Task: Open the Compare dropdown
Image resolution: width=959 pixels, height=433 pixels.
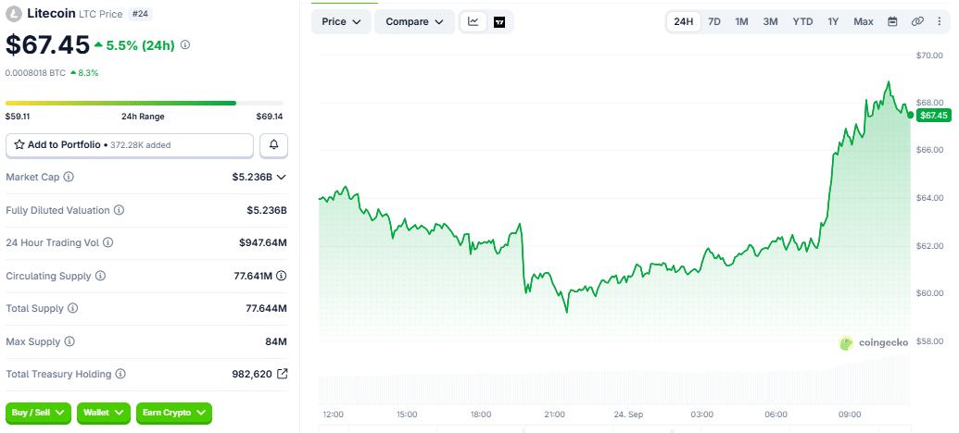Action: [x=415, y=22]
